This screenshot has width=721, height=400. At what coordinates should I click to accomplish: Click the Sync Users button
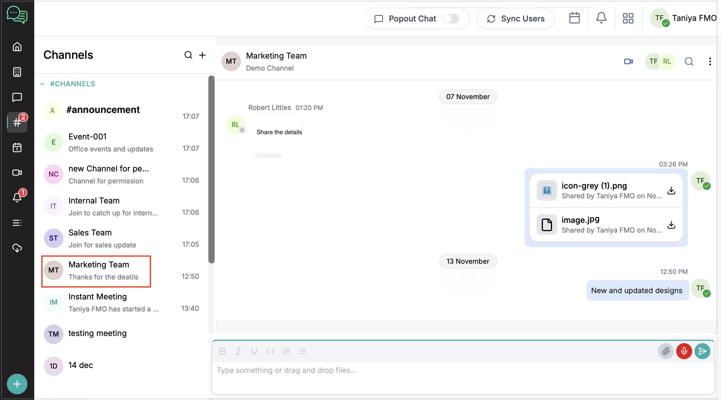(515, 19)
